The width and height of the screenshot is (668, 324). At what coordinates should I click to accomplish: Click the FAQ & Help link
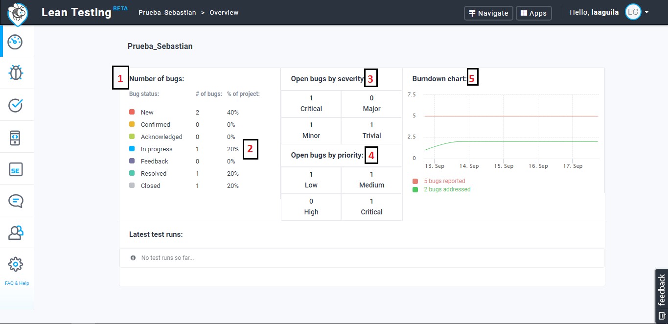click(x=17, y=283)
